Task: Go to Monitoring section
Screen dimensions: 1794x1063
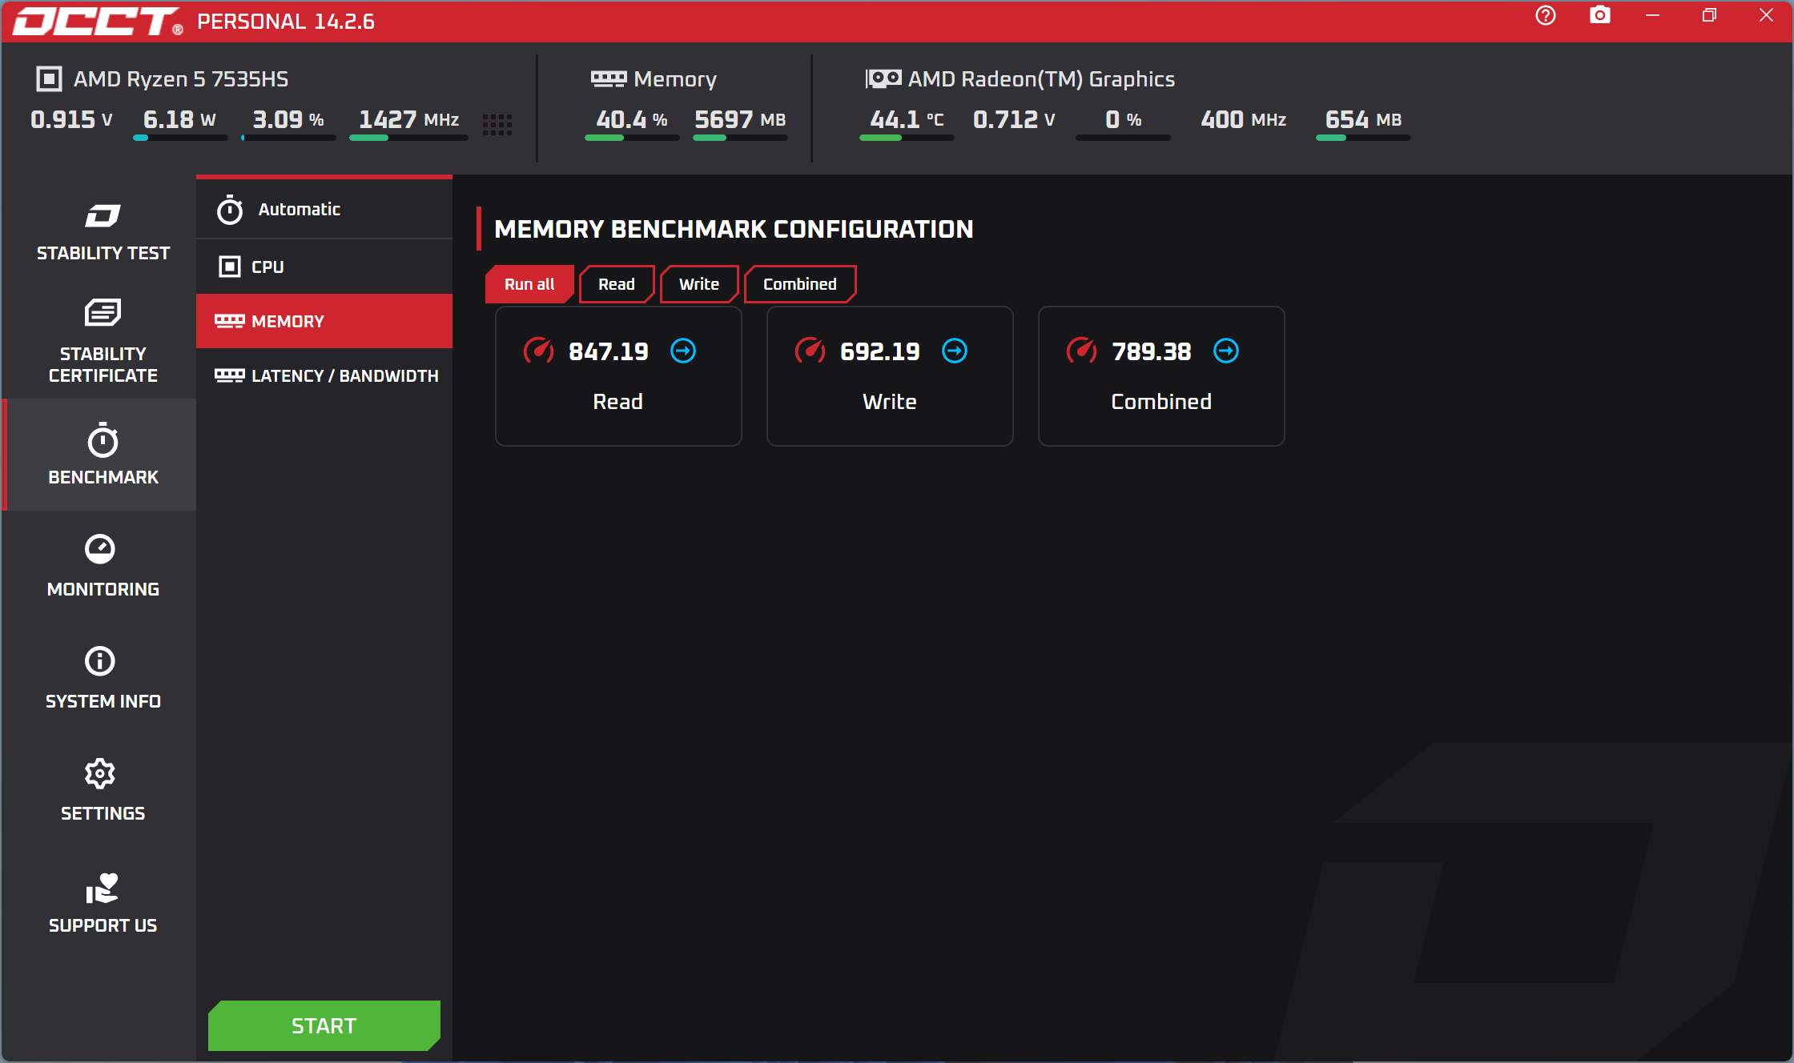Action: [103, 566]
